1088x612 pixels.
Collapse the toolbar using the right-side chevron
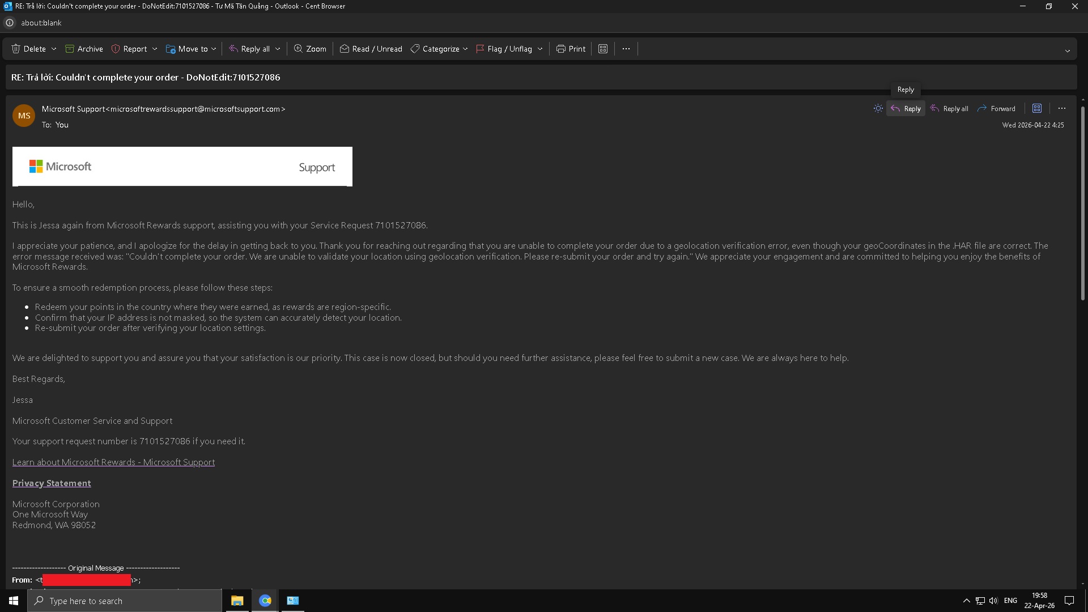1068,50
